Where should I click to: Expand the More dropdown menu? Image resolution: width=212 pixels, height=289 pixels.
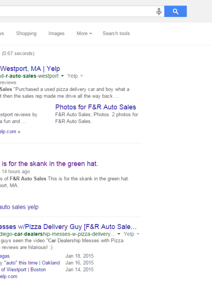(84, 33)
